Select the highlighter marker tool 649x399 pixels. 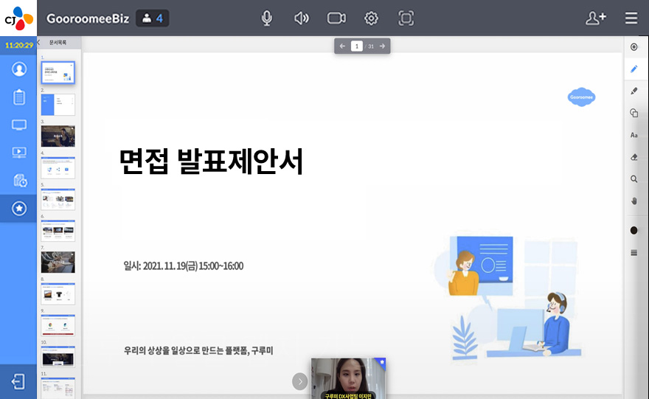634,91
